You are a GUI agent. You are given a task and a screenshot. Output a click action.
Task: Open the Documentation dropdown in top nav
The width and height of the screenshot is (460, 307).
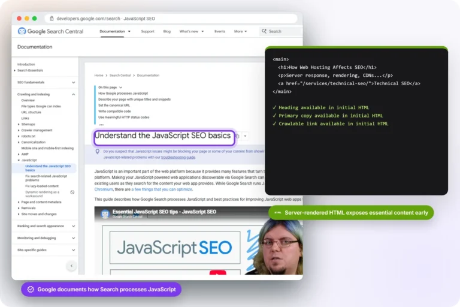115,31
